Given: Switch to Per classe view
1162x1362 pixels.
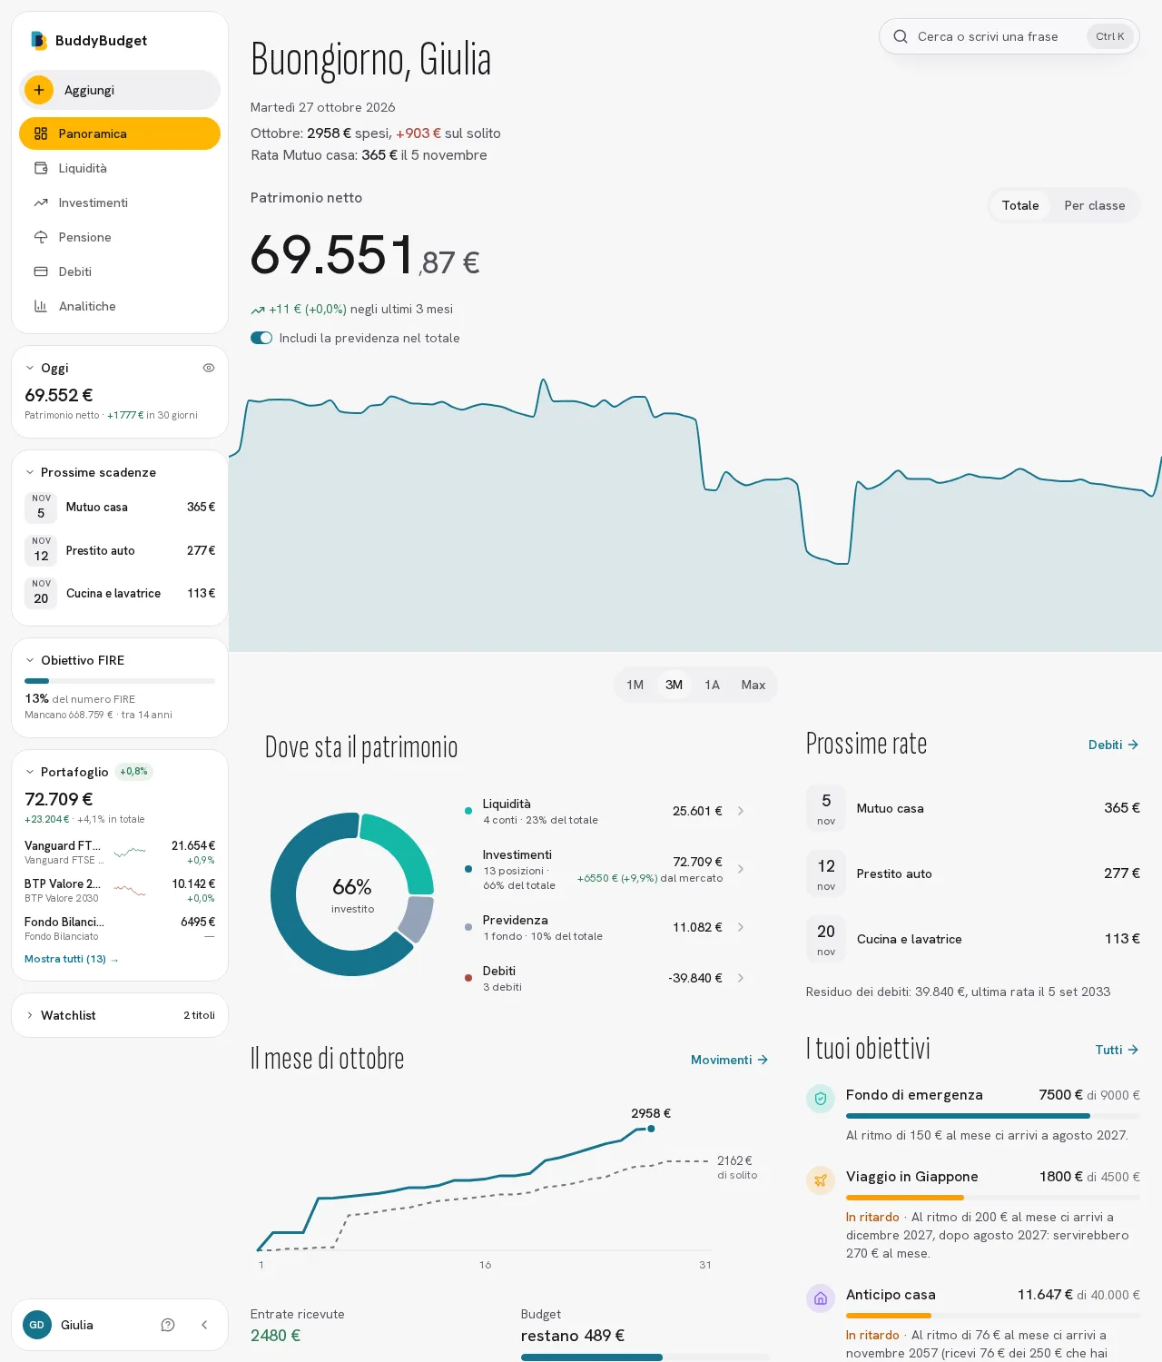Looking at the screenshot, I should click(1095, 205).
